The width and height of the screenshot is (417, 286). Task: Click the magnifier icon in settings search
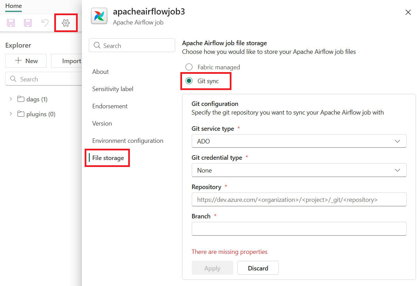pyautogui.click(x=97, y=46)
